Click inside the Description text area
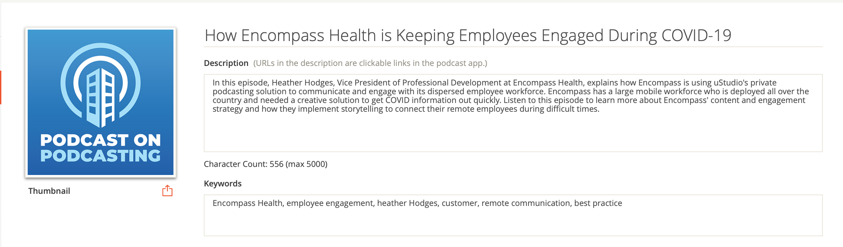The height and width of the screenshot is (247, 843). [x=513, y=131]
